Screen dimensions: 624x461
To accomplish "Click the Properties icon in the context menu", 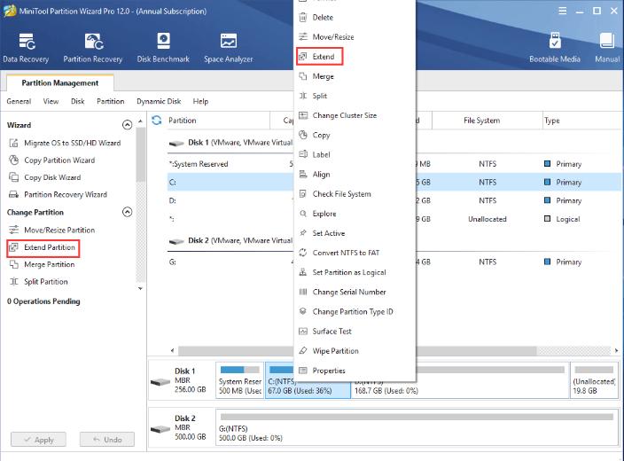I will coord(303,371).
